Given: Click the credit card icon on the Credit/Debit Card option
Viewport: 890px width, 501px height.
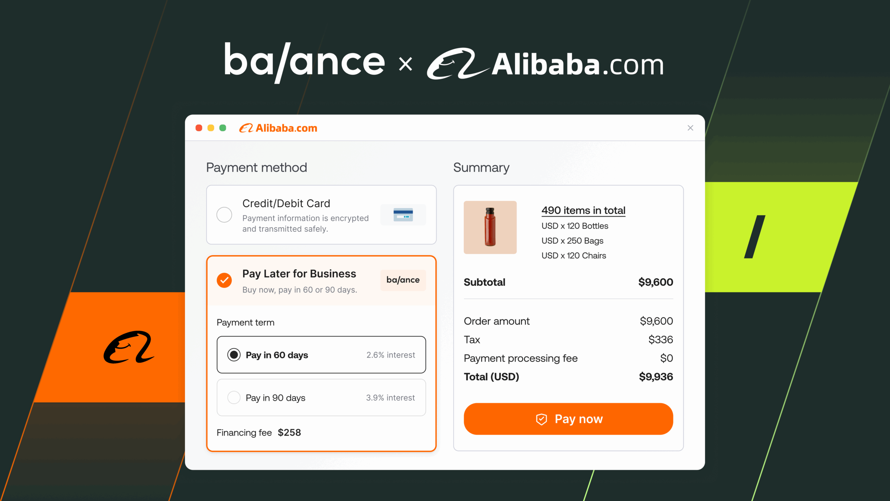Looking at the screenshot, I should tap(403, 215).
